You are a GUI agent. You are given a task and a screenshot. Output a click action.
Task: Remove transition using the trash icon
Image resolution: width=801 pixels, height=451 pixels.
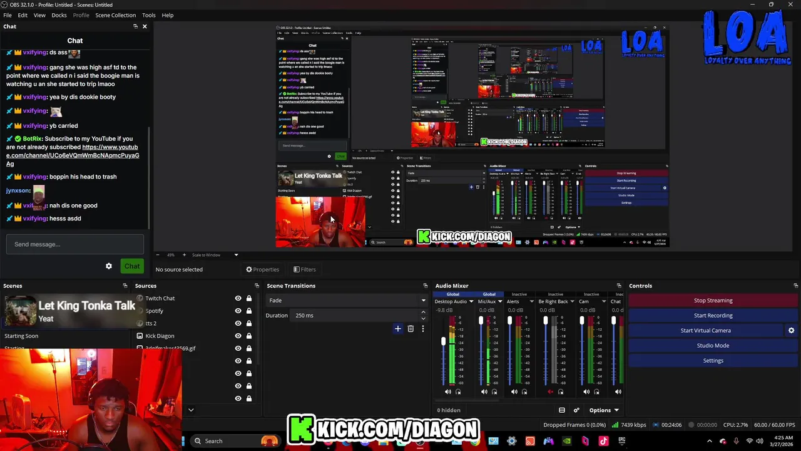(411, 328)
